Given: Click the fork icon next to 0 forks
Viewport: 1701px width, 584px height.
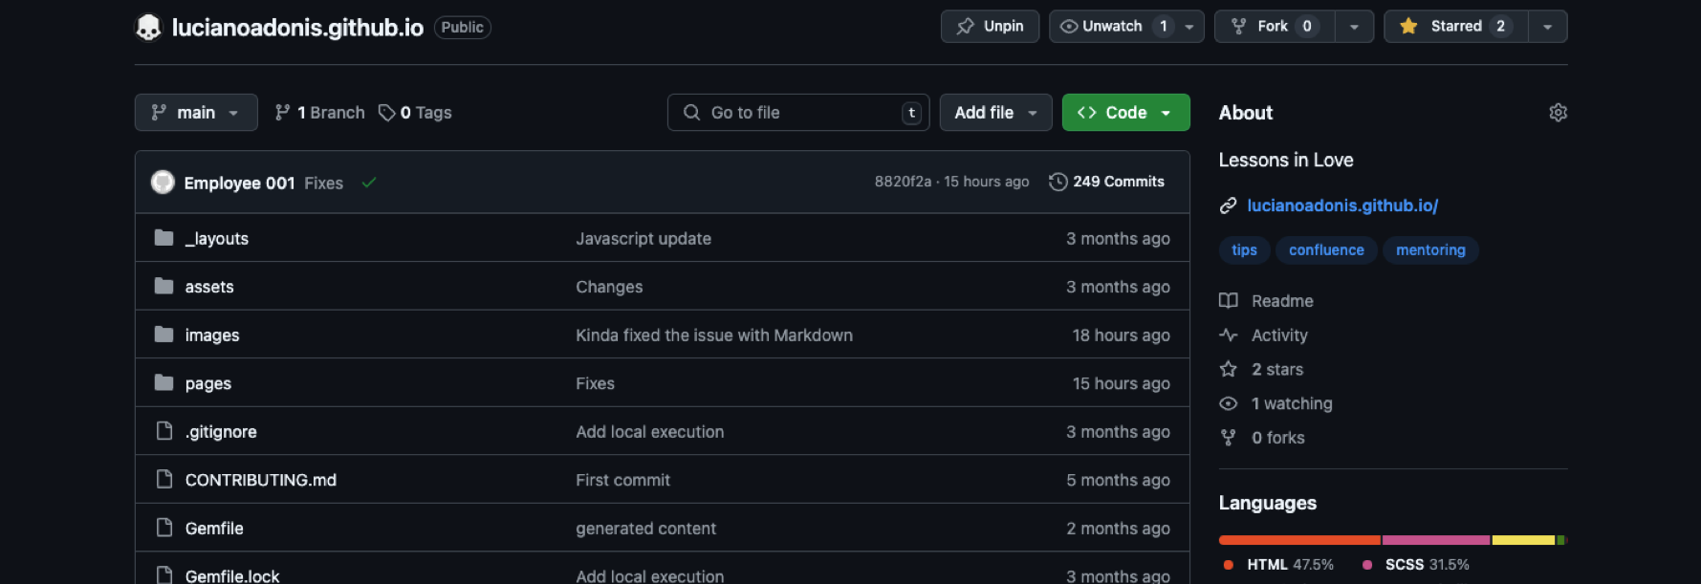Looking at the screenshot, I should coord(1229,438).
